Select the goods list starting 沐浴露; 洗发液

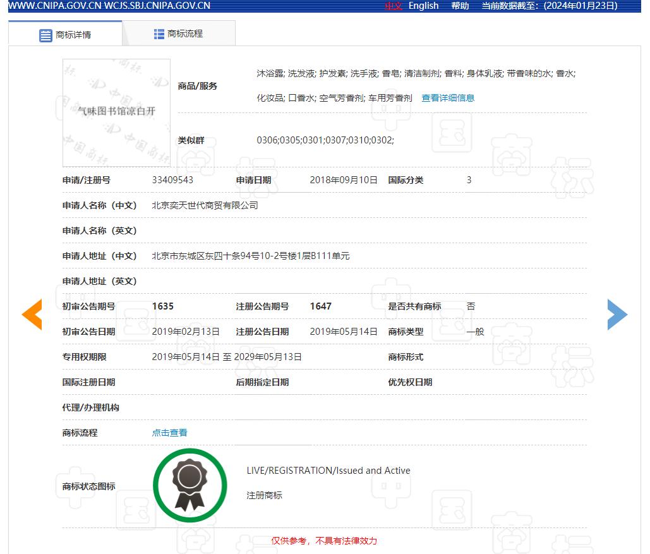point(416,73)
